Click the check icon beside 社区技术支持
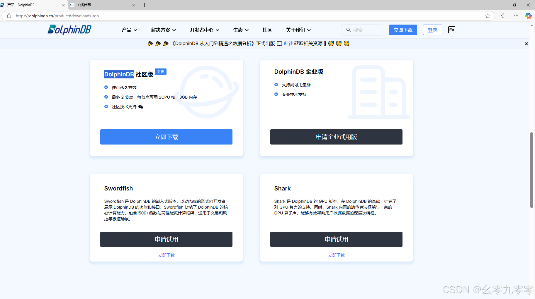This screenshot has height=299, width=535. (x=106, y=106)
